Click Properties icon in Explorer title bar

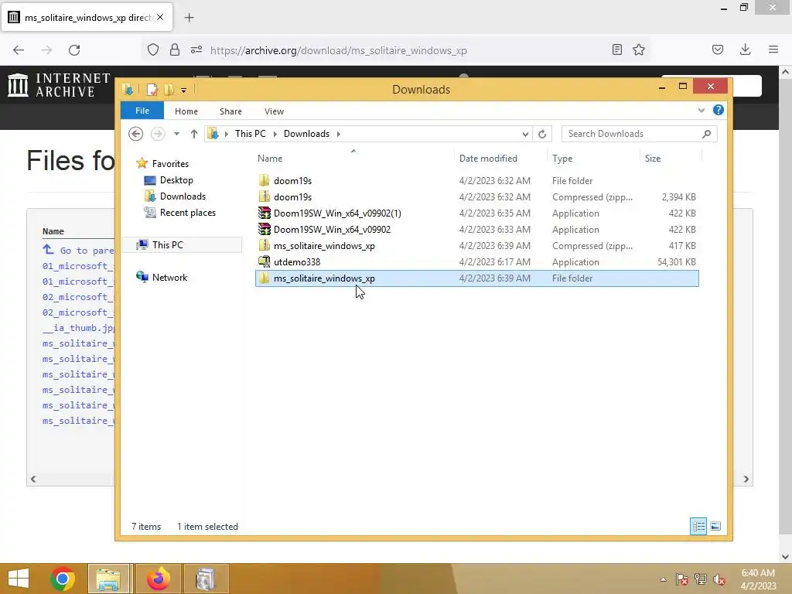click(152, 90)
